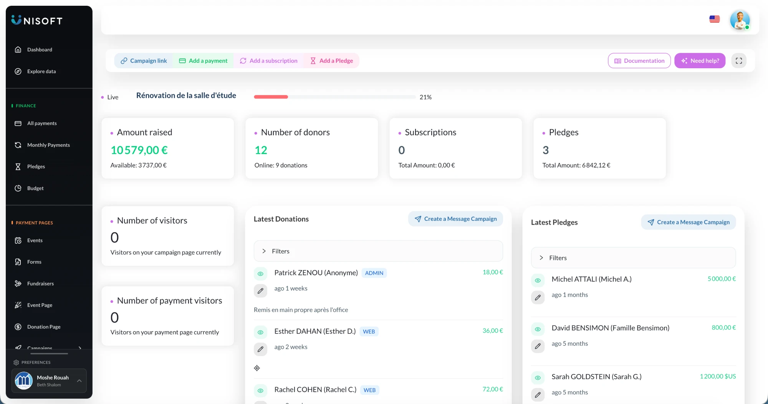The image size is (768, 404).
Task: View David BENSIMON pledge via eye icon
Action: (x=538, y=329)
